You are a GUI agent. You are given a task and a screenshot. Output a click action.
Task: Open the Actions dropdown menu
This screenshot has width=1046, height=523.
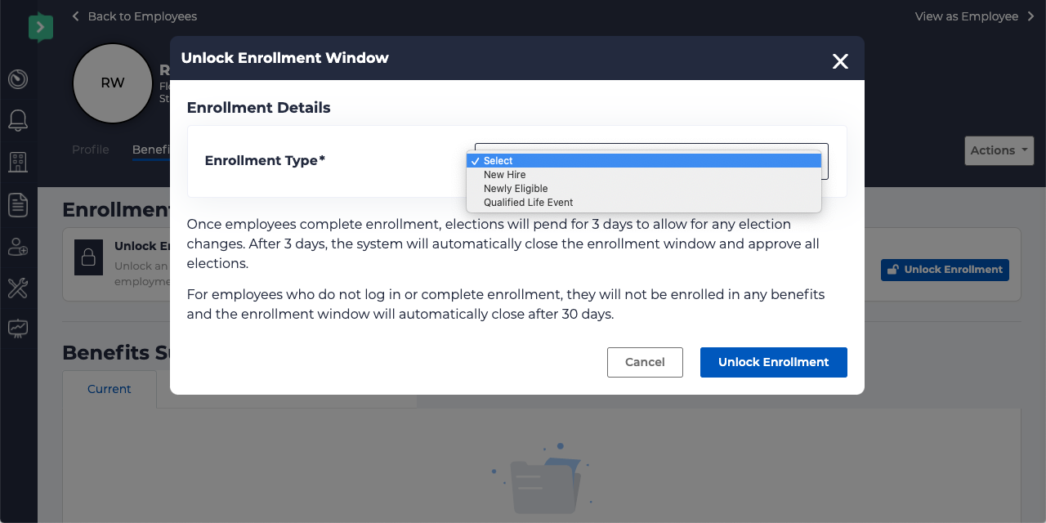pyautogui.click(x=998, y=150)
